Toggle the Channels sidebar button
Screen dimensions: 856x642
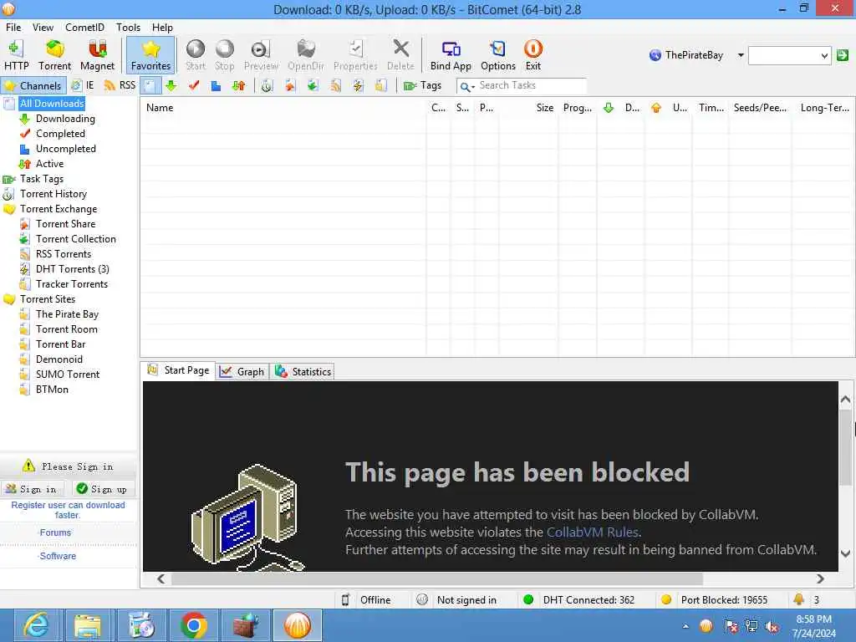(33, 86)
